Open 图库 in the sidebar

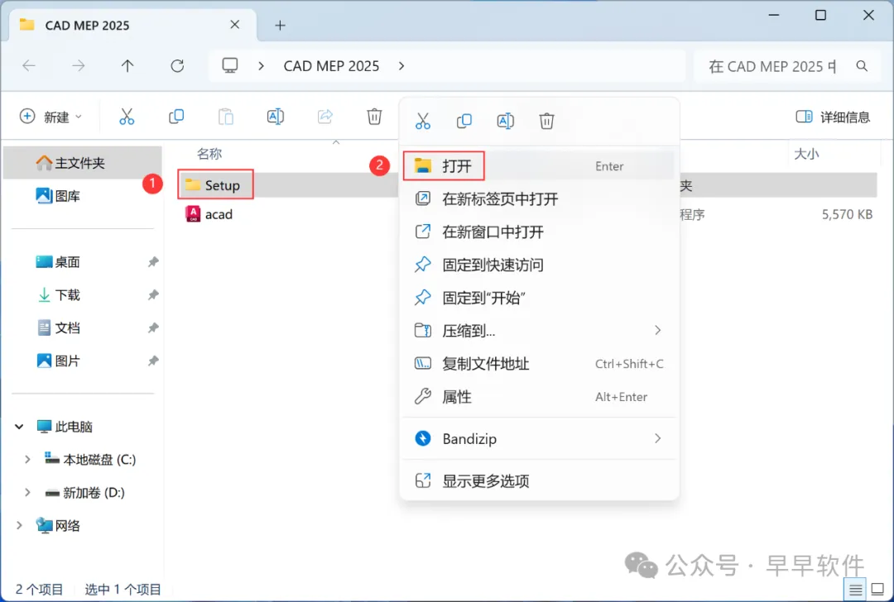click(x=83, y=196)
